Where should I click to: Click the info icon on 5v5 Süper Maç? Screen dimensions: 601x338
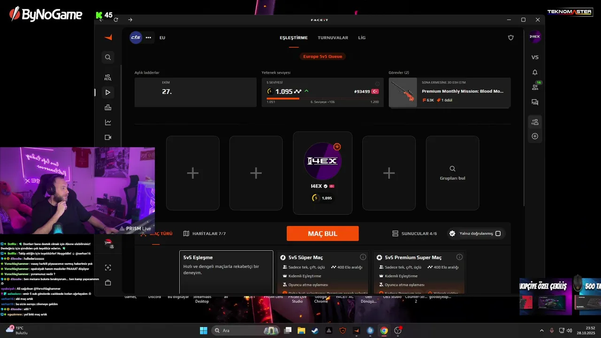(x=363, y=257)
